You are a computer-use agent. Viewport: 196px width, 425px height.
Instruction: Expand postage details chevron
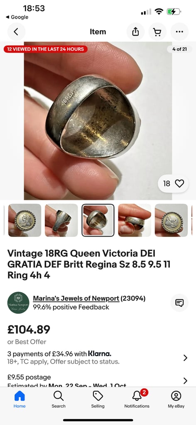185,381
